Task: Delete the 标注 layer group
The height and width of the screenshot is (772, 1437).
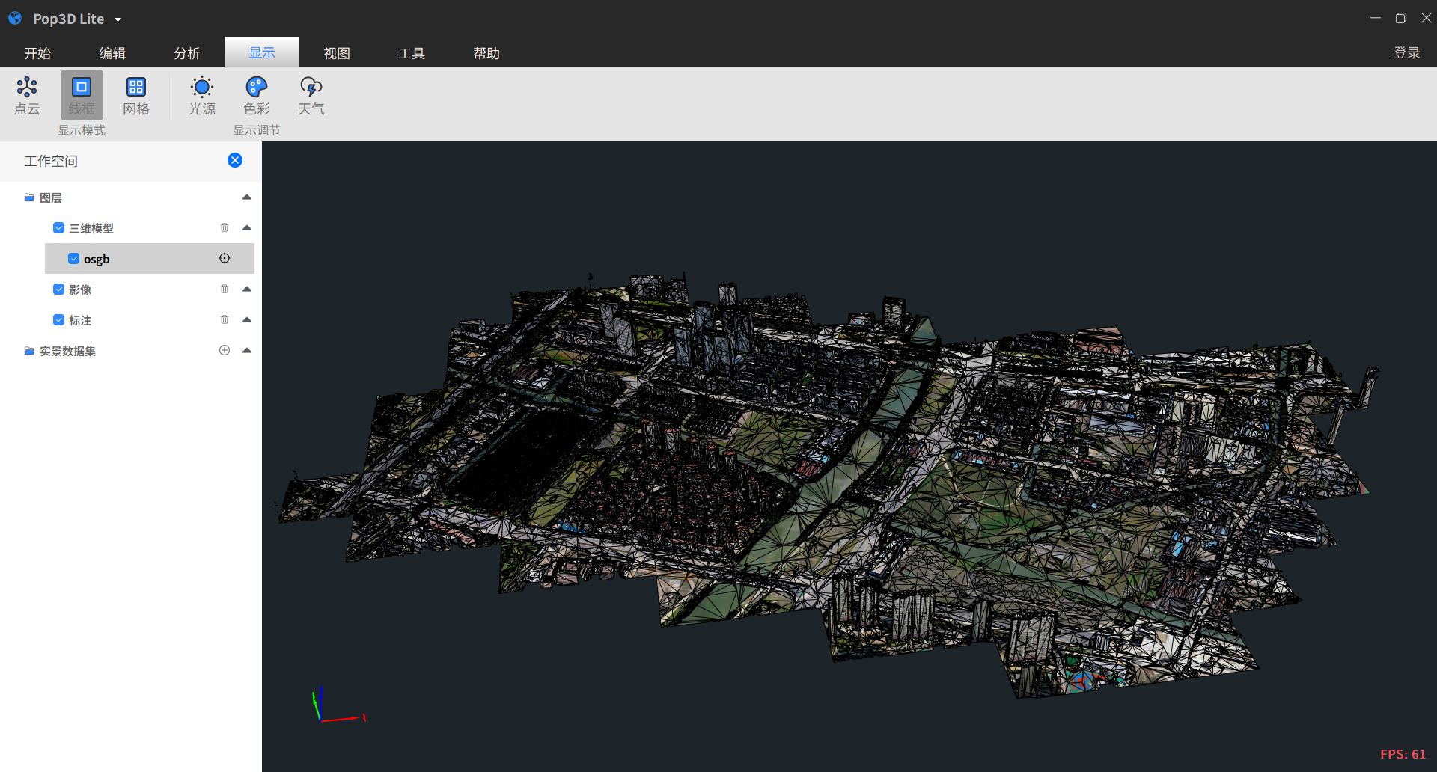Action: coord(225,319)
